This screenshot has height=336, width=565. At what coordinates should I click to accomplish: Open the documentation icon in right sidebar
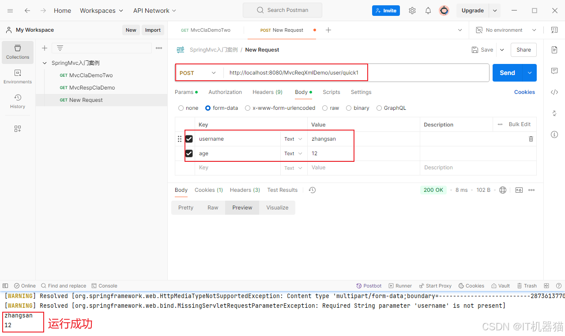[x=554, y=50]
